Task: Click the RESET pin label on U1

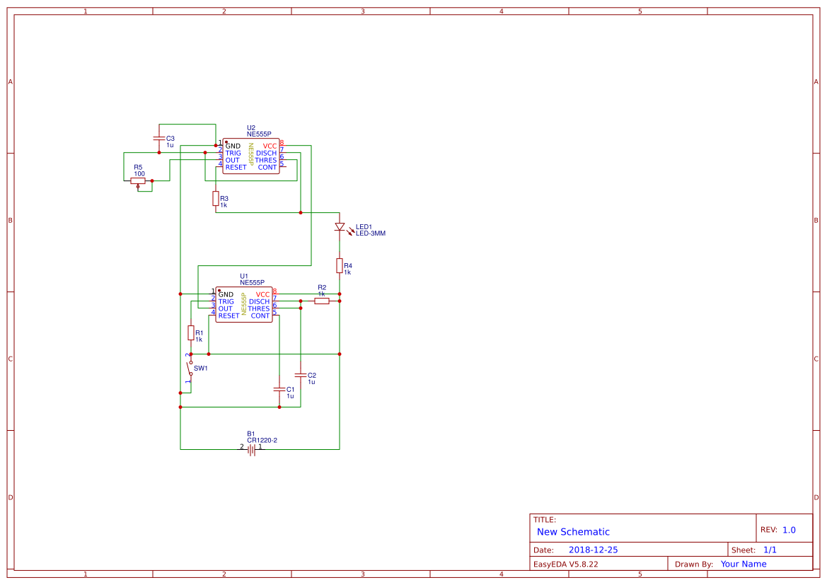Action: 229,315
